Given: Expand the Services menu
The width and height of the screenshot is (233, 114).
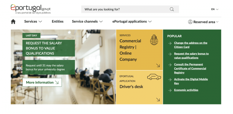Looking at the screenshot, I should [x=33, y=22].
